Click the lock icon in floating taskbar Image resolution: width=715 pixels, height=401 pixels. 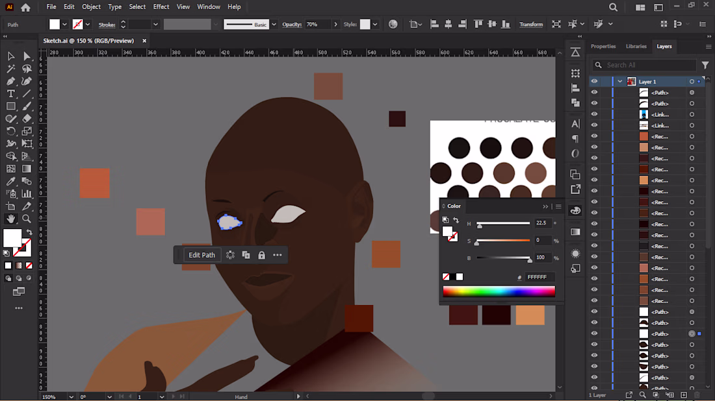pos(261,256)
